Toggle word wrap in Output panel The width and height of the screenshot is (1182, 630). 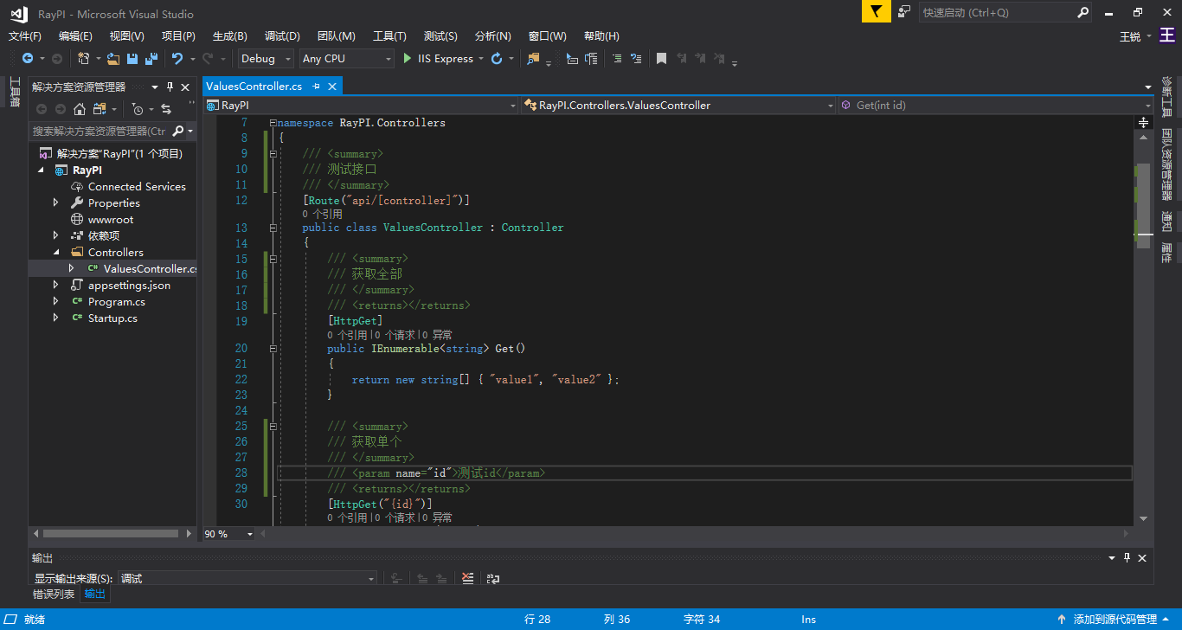[493, 578]
